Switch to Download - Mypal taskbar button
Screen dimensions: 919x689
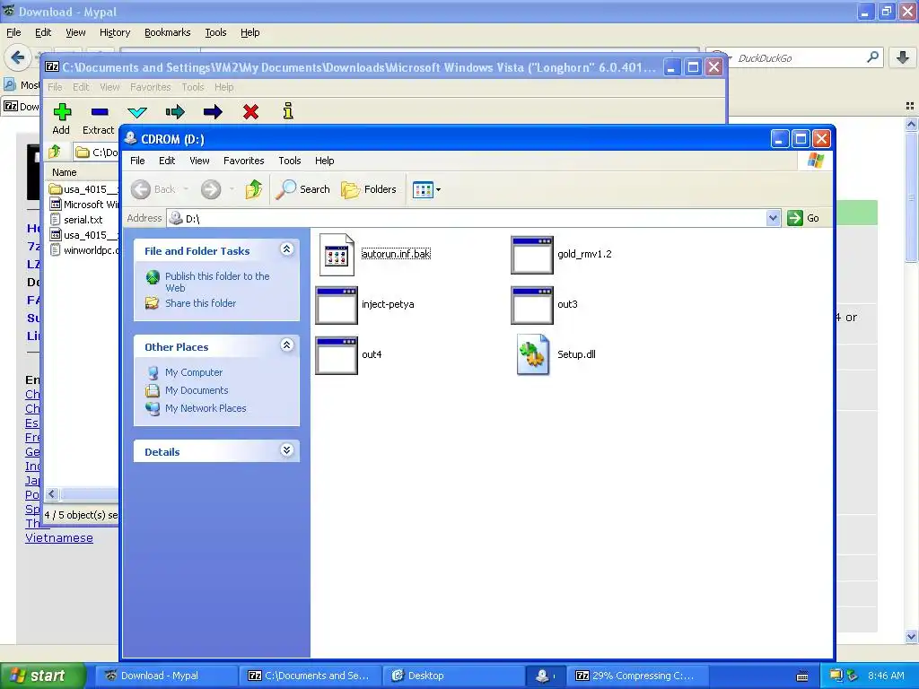coord(166,676)
